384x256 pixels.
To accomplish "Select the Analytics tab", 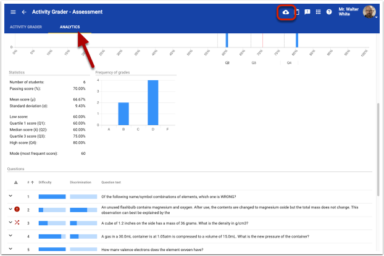I will (x=69, y=27).
